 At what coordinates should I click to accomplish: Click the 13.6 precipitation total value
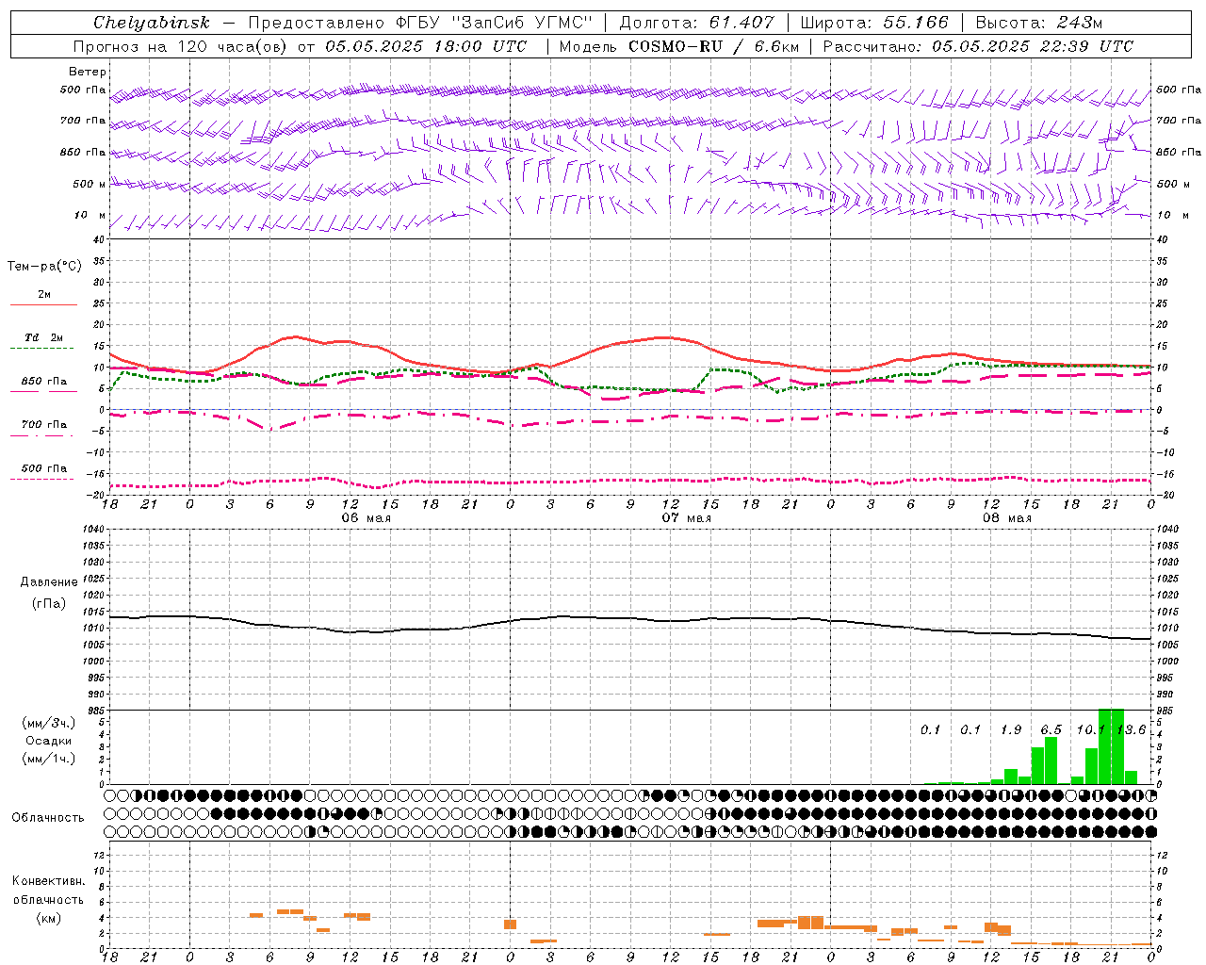1132,730
